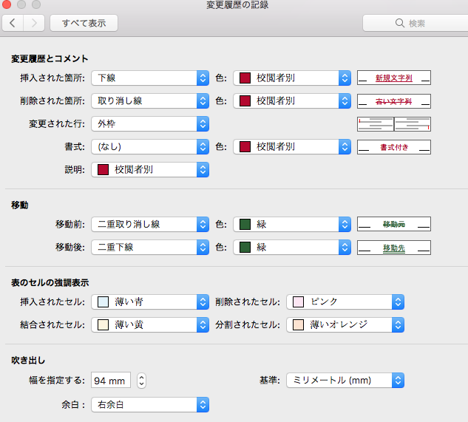Open 削除されたセル dropdown (ピンク)
The image size is (468, 422).
(345, 302)
